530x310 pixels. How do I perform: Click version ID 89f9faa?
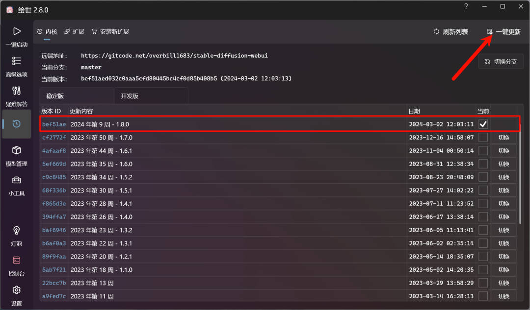point(54,256)
